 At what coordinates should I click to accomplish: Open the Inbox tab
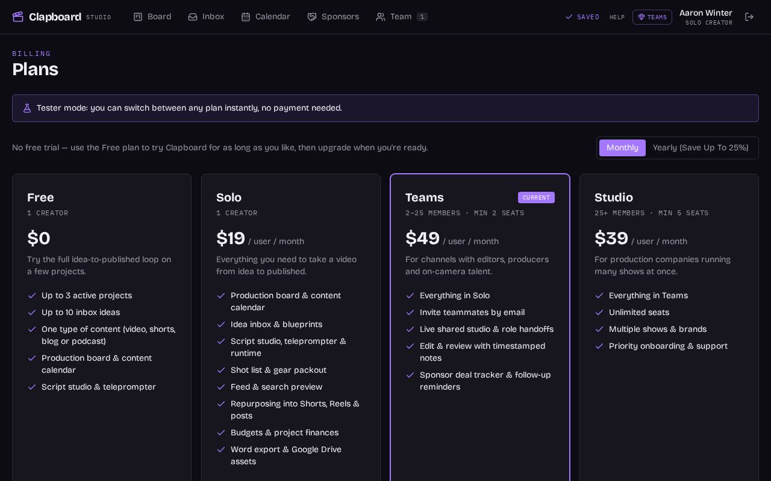point(206,17)
